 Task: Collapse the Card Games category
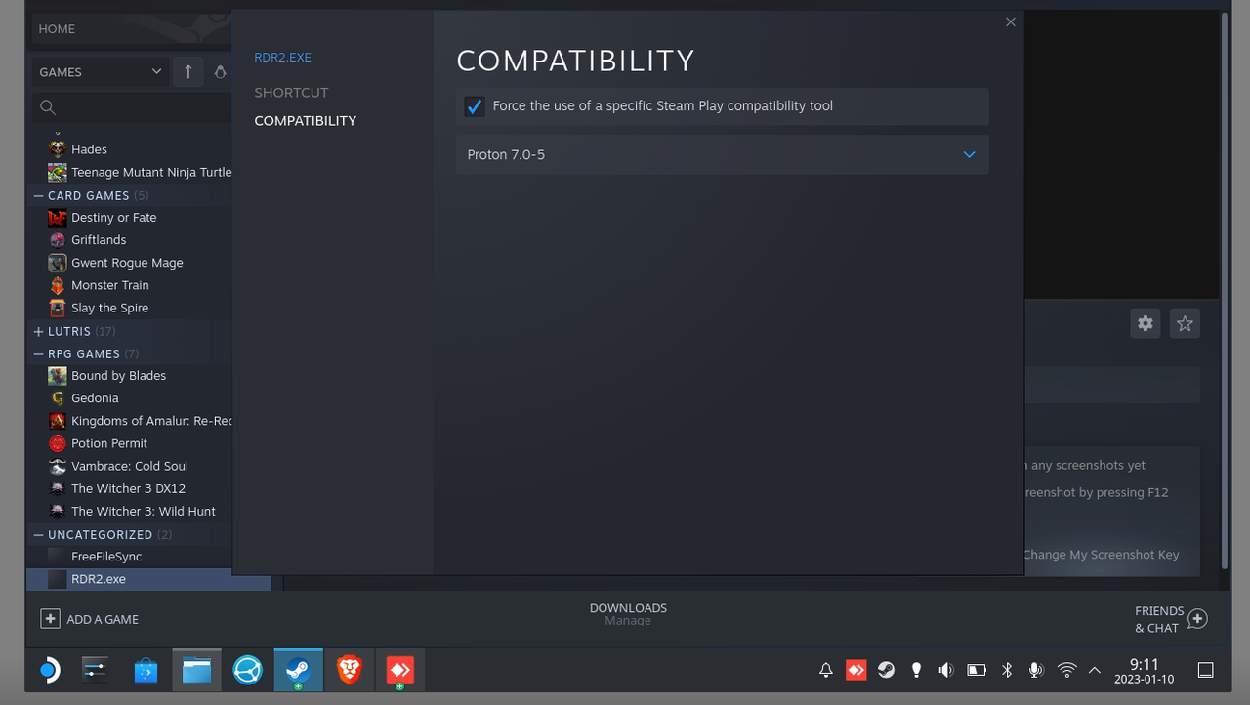(x=39, y=195)
